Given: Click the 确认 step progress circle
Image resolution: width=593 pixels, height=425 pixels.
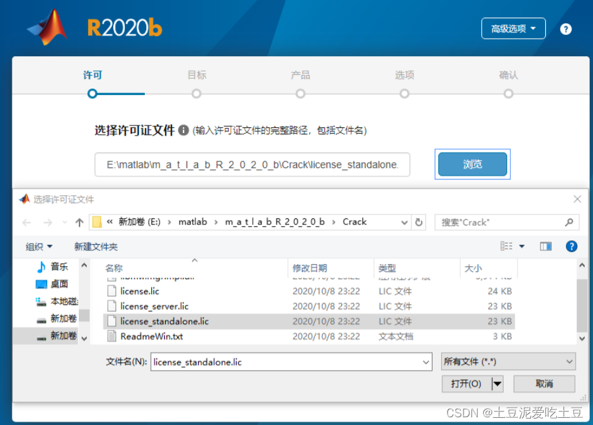Looking at the screenshot, I should (x=508, y=94).
